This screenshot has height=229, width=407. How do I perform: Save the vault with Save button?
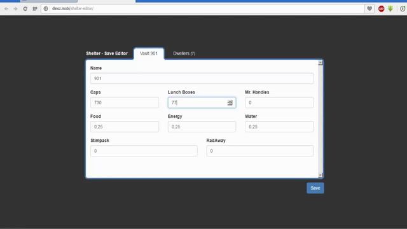[x=315, y=188]
